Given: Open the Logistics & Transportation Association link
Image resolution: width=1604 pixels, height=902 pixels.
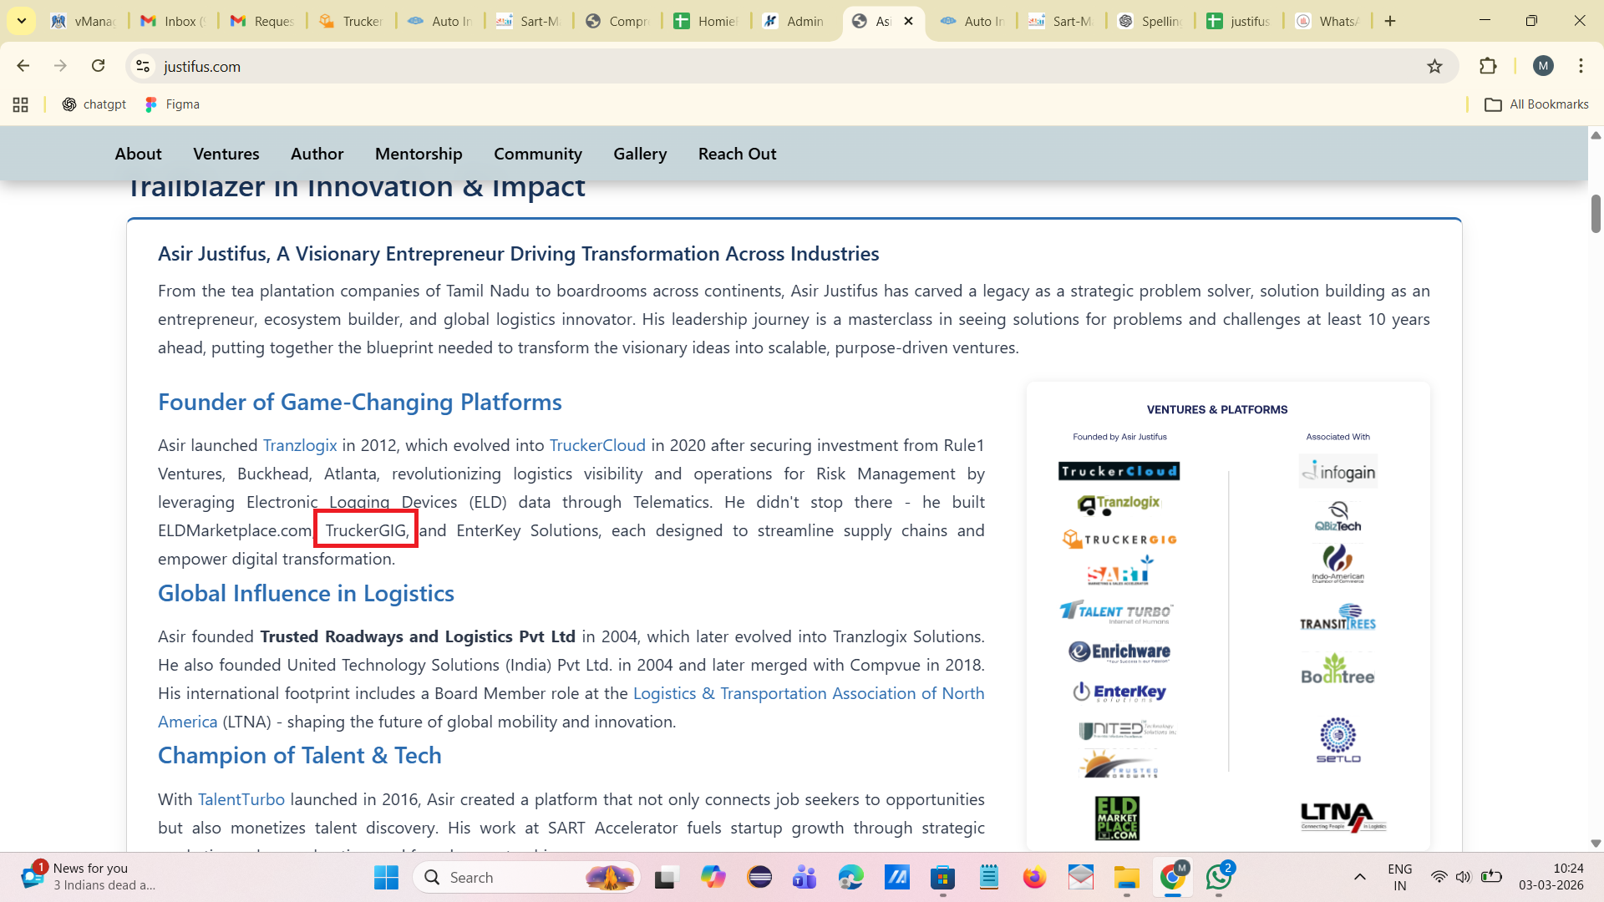Looking at the screenshot, I should (809, 693).
